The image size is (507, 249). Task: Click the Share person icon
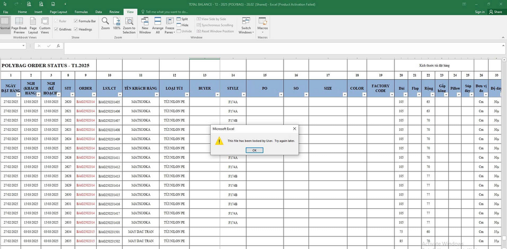point(491,12)
